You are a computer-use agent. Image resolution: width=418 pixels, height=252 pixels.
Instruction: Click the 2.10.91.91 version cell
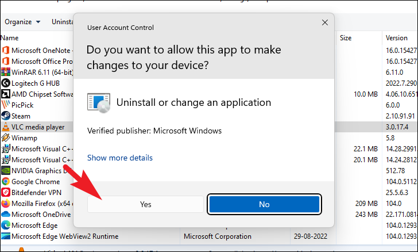click(x=400, y=116)
